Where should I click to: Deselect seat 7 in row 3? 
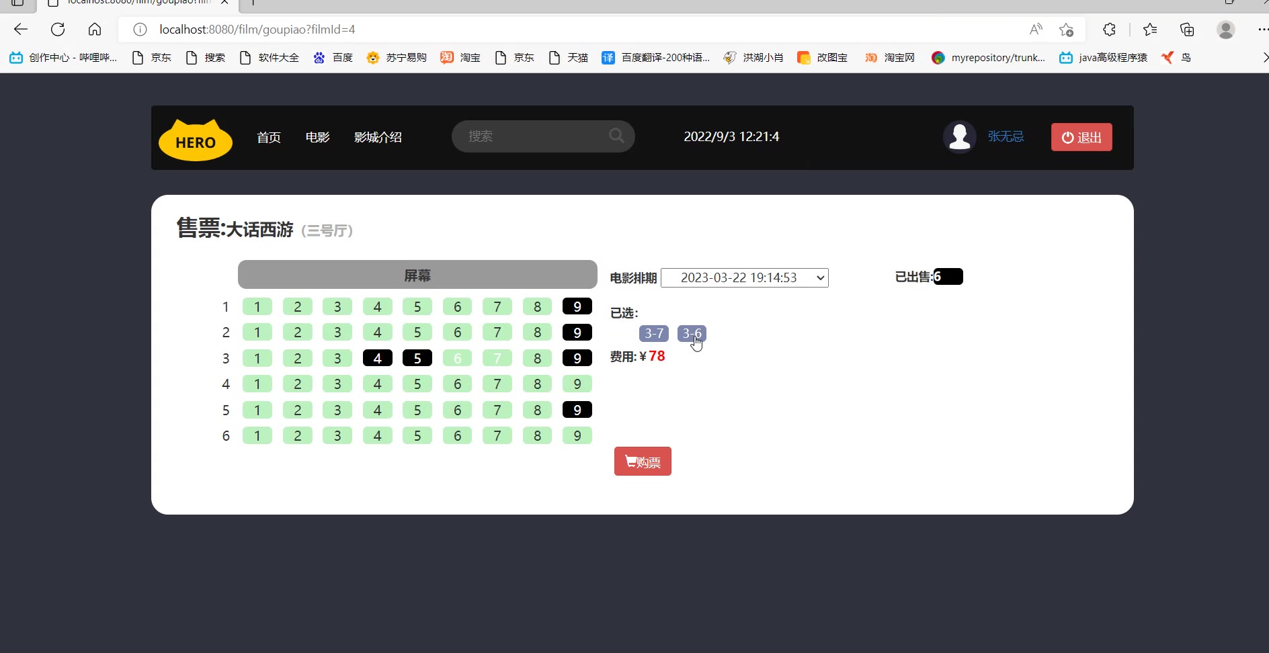497,358
